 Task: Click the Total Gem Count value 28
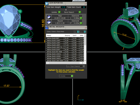(x=84, y=7)
